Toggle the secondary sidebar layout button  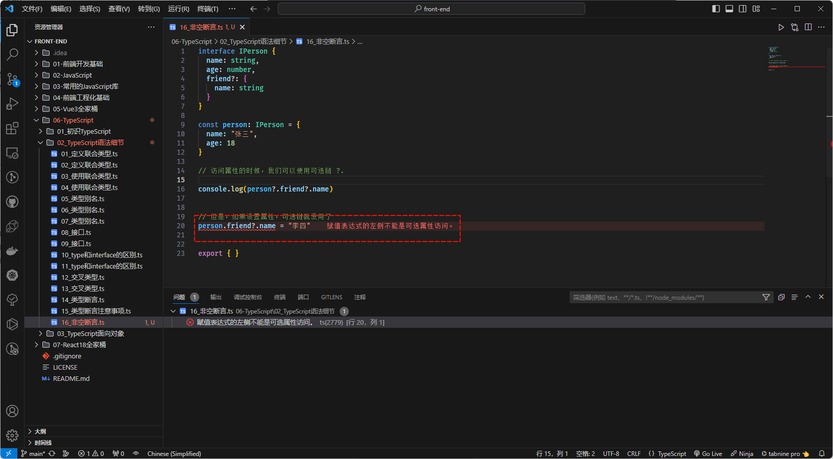[743, 9]
